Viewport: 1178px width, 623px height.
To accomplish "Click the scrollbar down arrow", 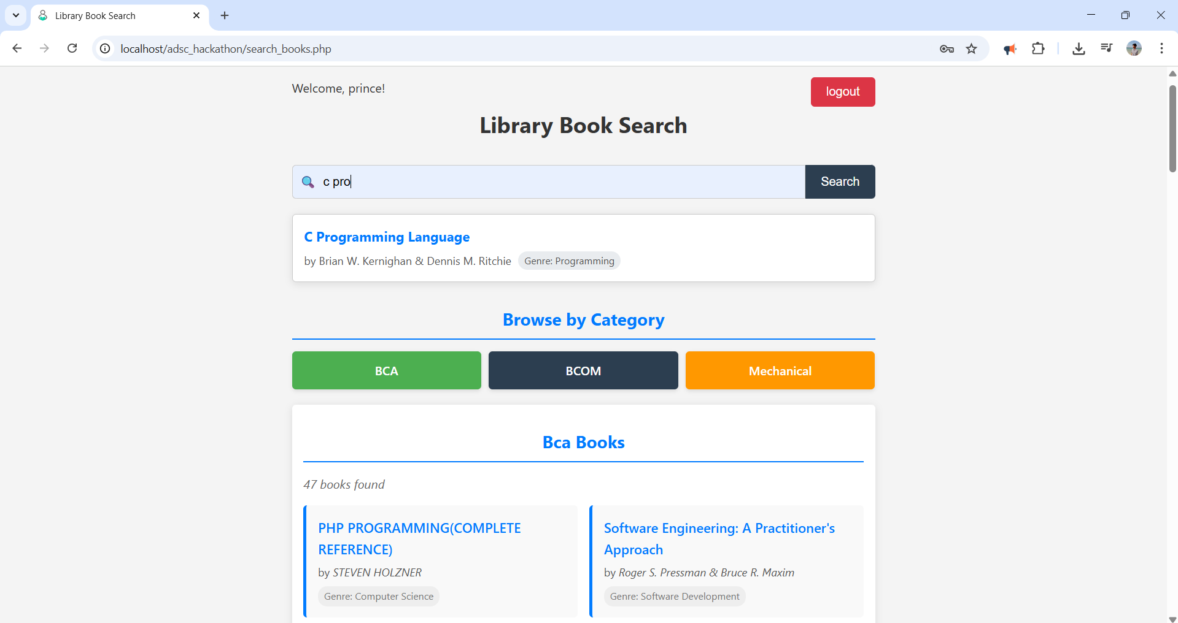I will pyautogui.click(x=1172, y=619).
